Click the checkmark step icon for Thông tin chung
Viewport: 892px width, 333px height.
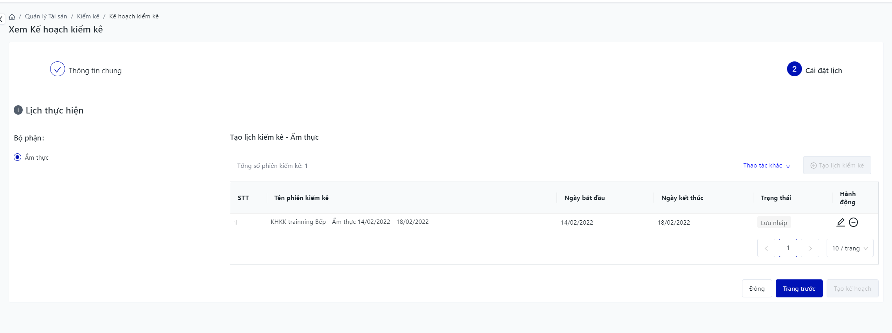(58, 69)
